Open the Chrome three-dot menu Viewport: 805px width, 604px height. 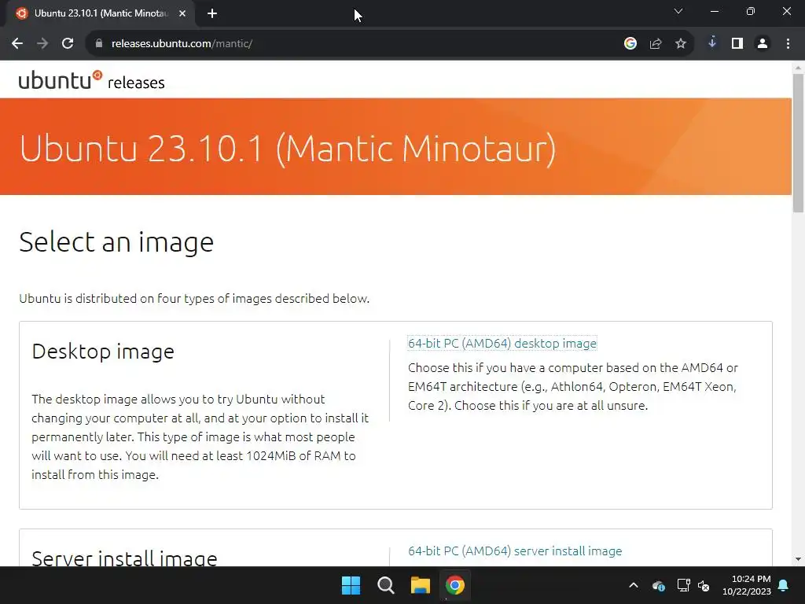point(788,44)
